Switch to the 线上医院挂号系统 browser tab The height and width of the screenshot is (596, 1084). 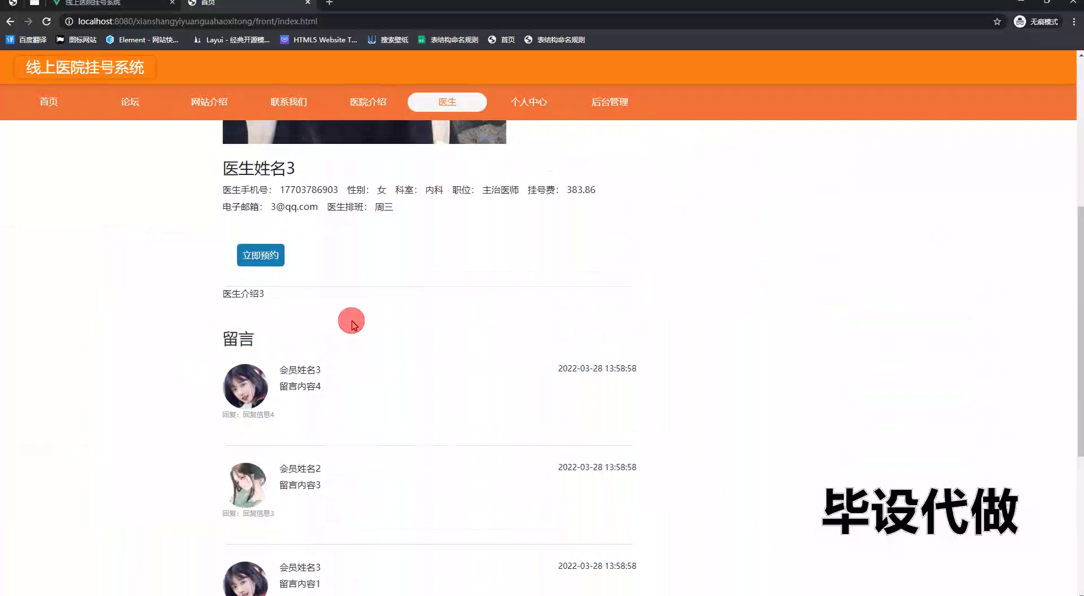[112, 3]
